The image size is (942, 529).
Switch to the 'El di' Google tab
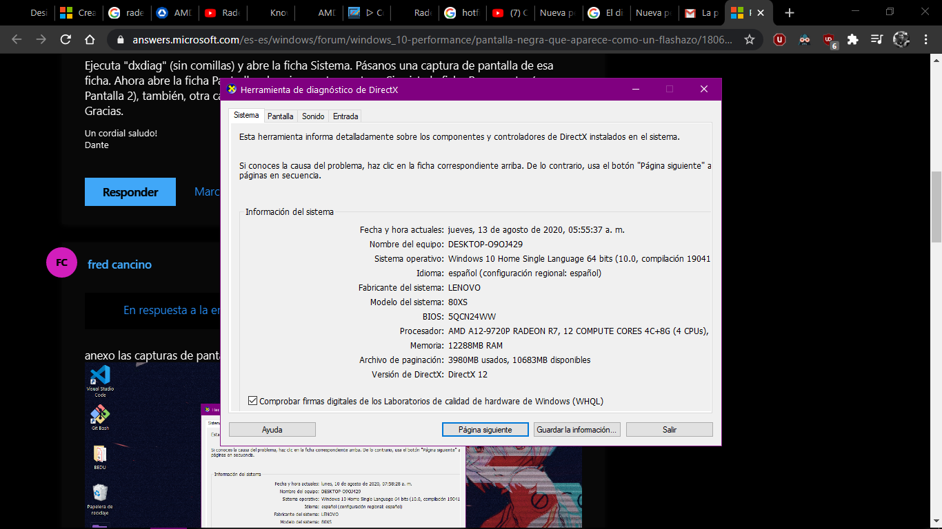tap(605, 13)
